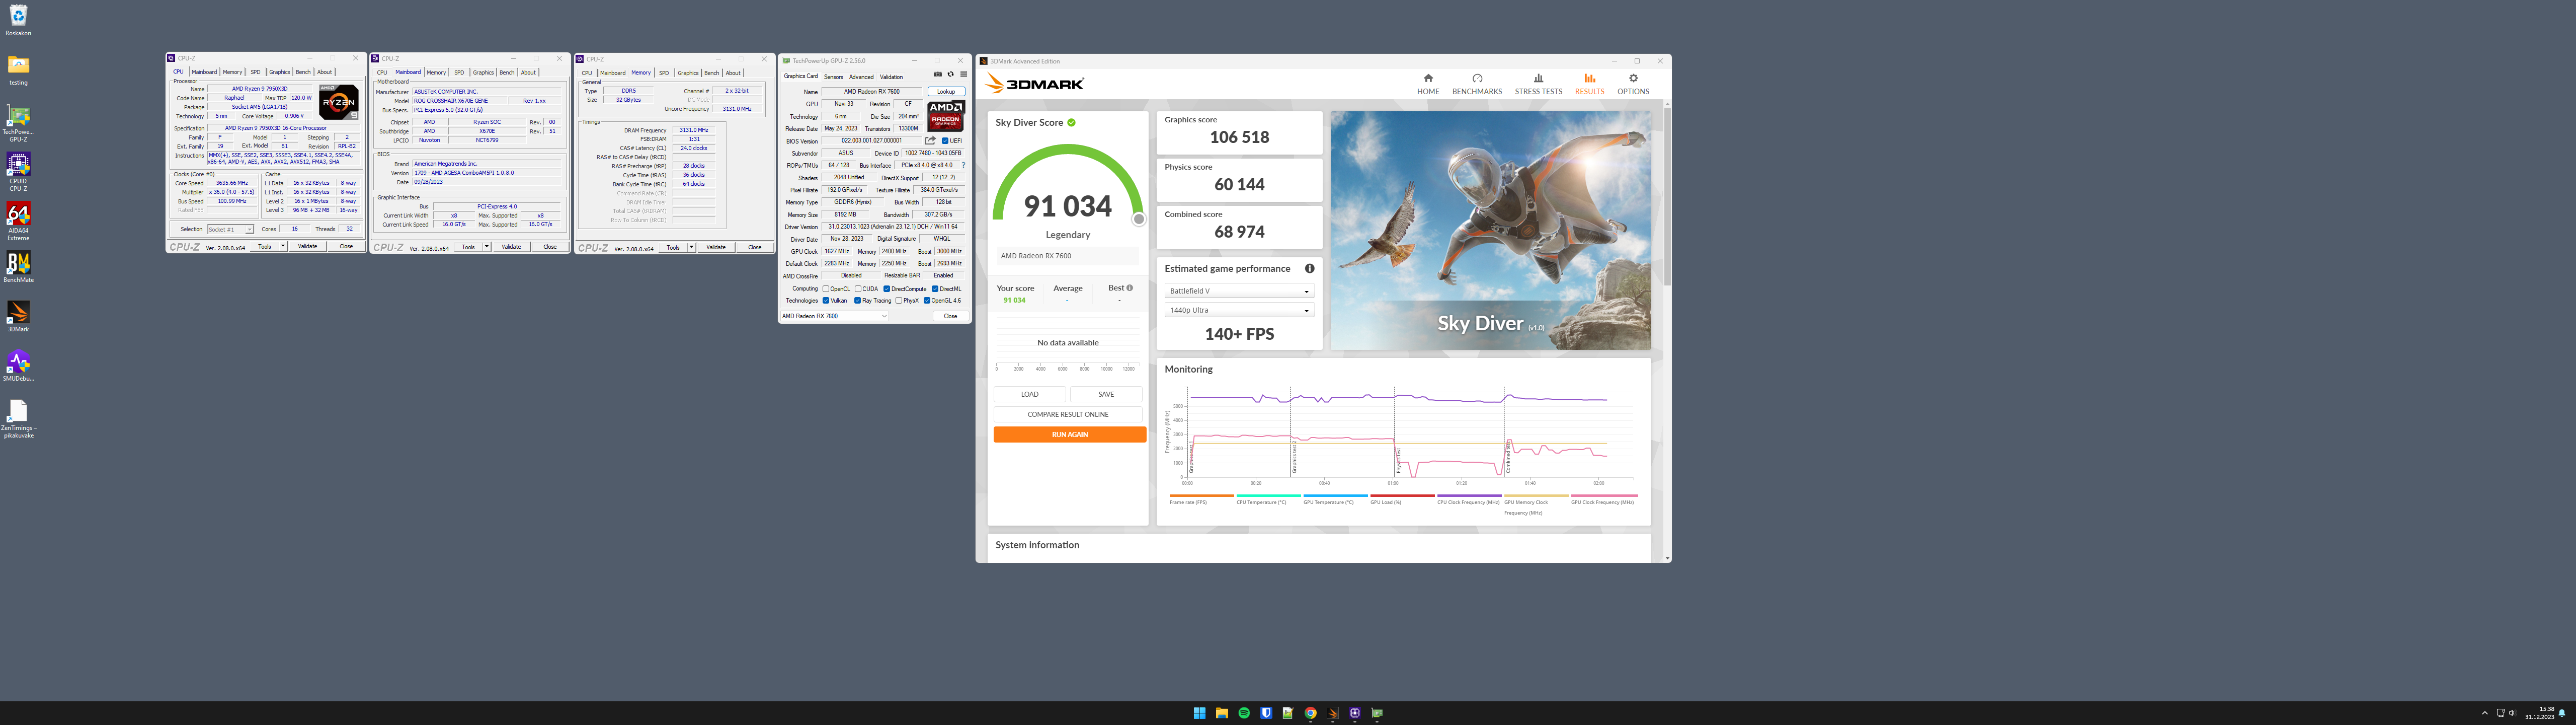Toggle DirectCompute checkbox in GPU-Z
This screenshot has width=2576, height=725.
tap(887, 288)
